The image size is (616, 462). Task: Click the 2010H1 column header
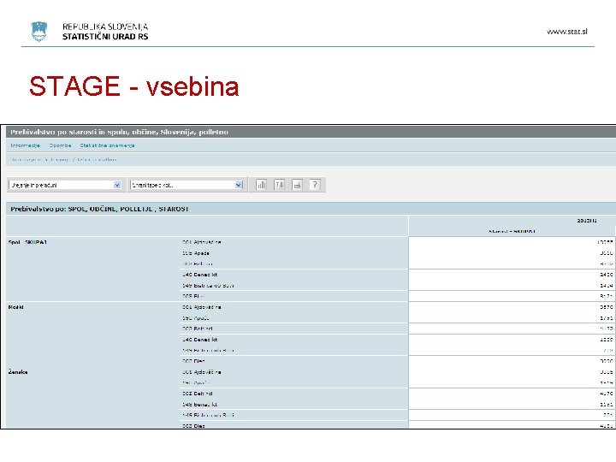pos(587,221)
